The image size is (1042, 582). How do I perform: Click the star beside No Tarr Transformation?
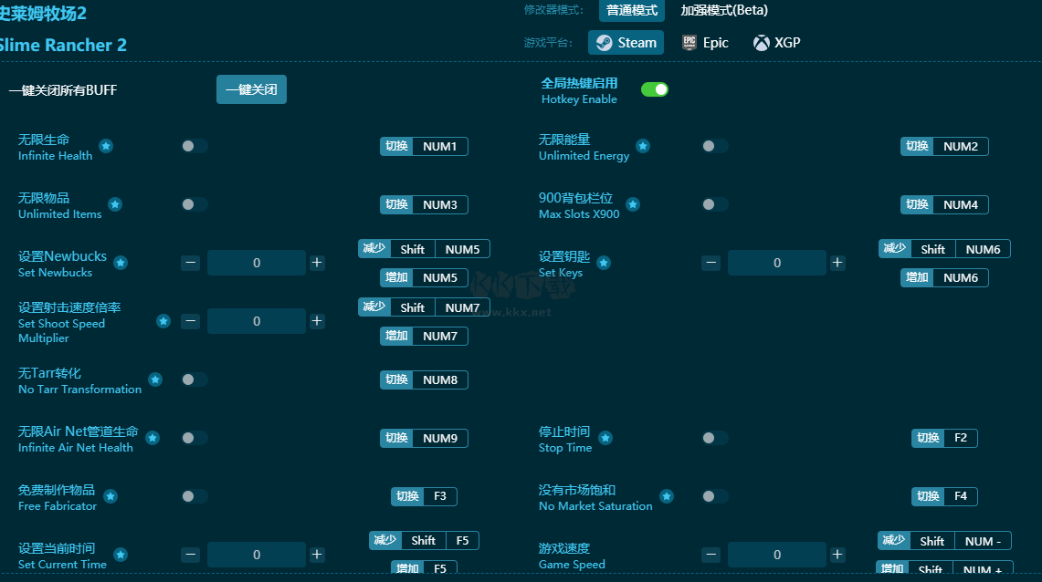click(x=155, y=379)
